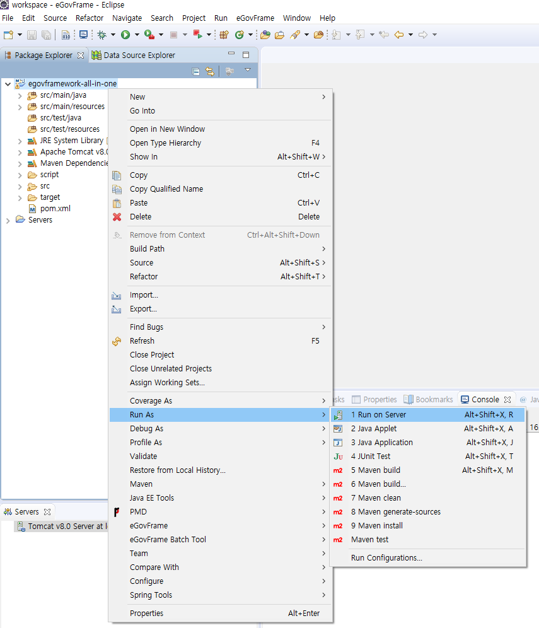Click Properties in context menu
The width and height of the screenshot is (539, 628).
[x=146, y=613]
